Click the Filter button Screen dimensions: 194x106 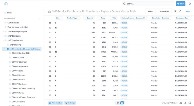(150, 11)
